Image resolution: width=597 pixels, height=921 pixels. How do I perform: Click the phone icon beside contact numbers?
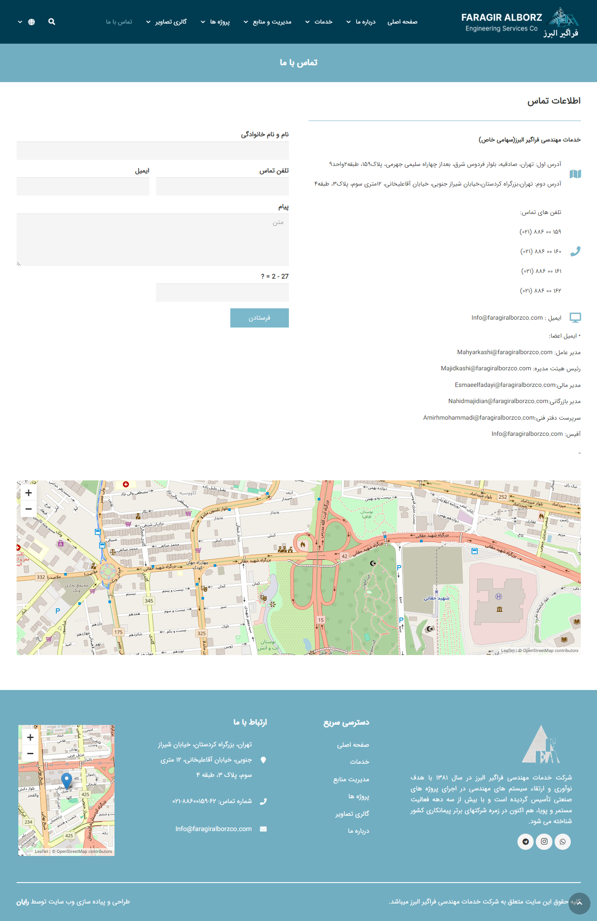[x=576, y=251]
